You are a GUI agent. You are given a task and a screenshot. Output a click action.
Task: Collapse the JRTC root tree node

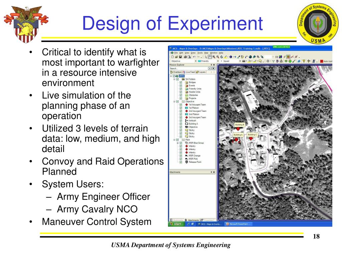pyautogui.click(x=171, y=76)
